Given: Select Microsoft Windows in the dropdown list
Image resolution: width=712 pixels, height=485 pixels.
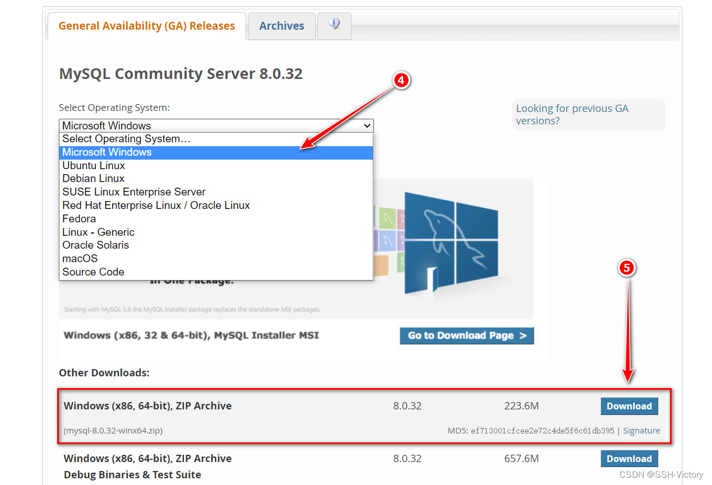Looking at the screenshot, I should click(x=216, y=152).
